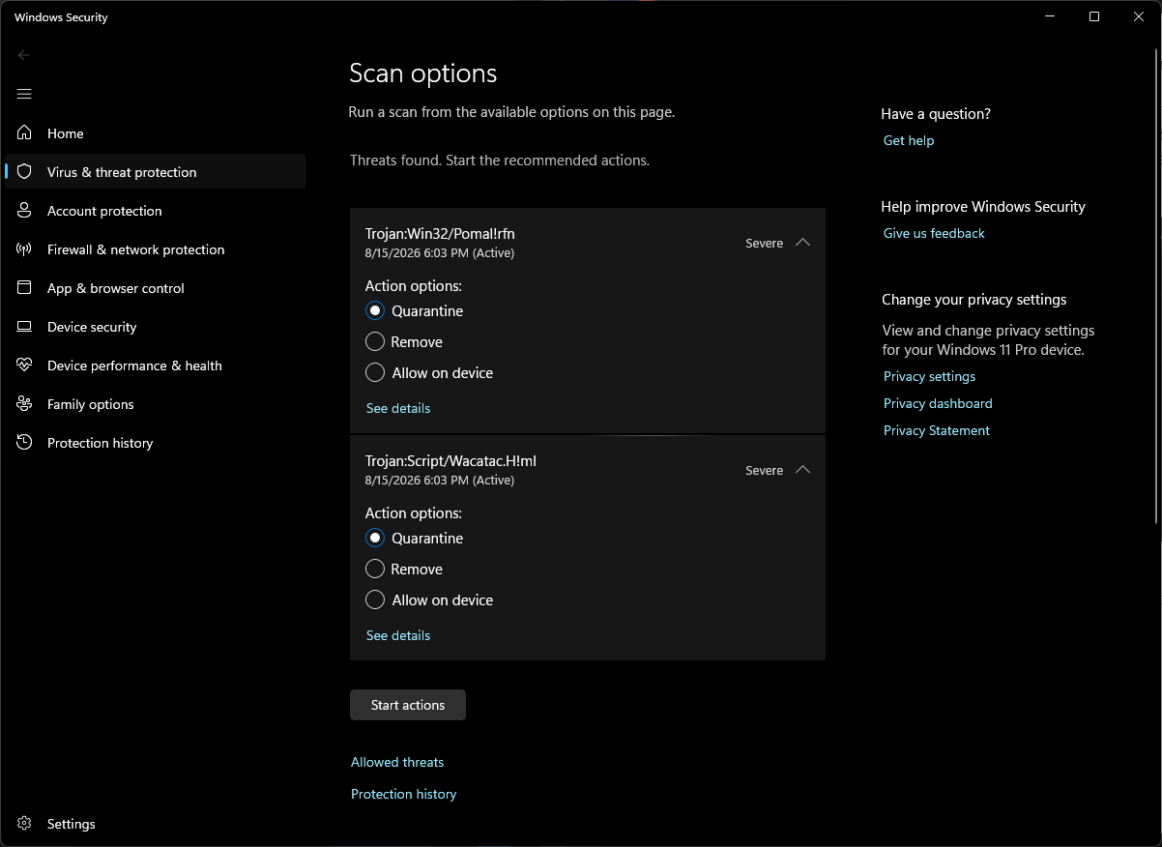Click the Settings gear icon
The image size is (1162, 847).
pyautogui.click(x=25, y=824)
